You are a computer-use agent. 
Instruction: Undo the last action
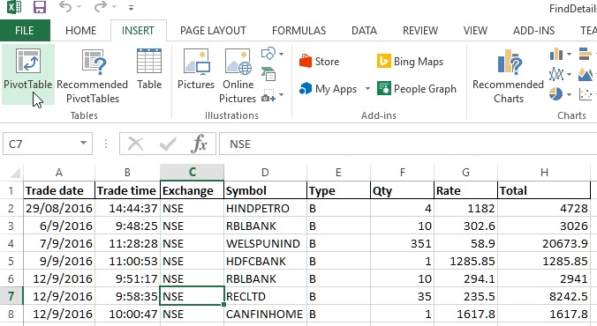(x=65, y=7)
